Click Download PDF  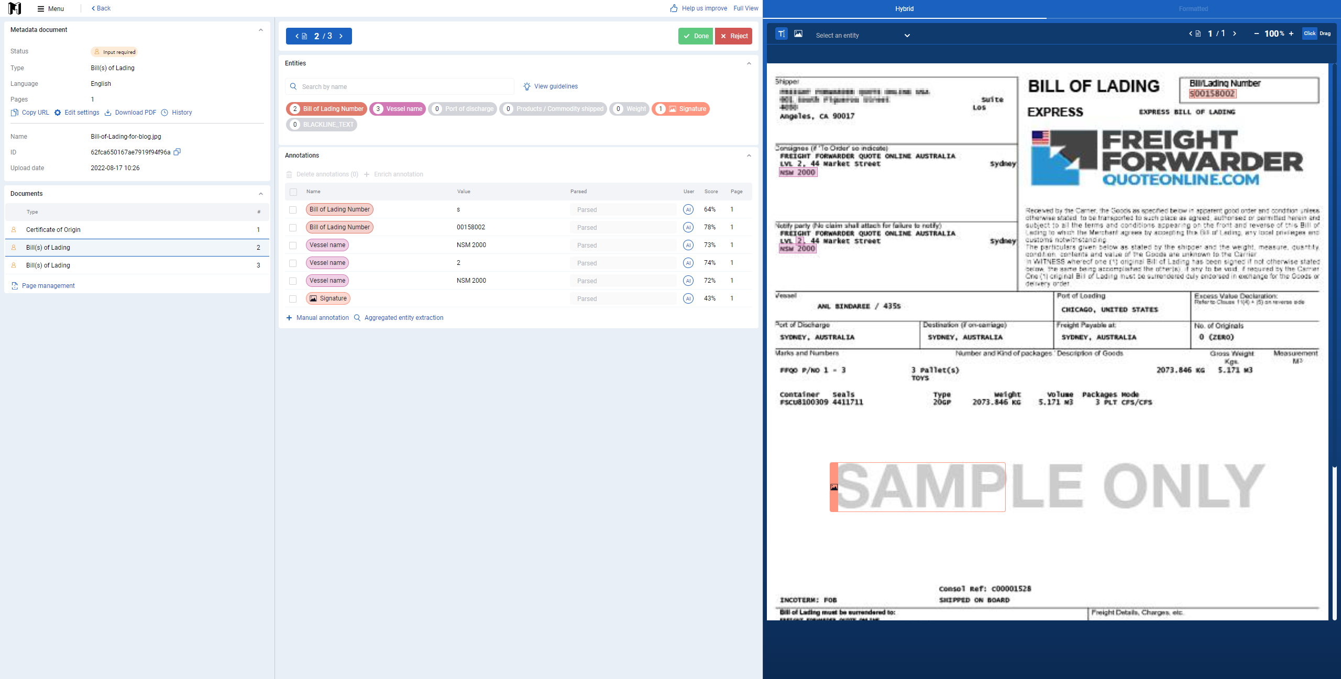click(130, 113)
